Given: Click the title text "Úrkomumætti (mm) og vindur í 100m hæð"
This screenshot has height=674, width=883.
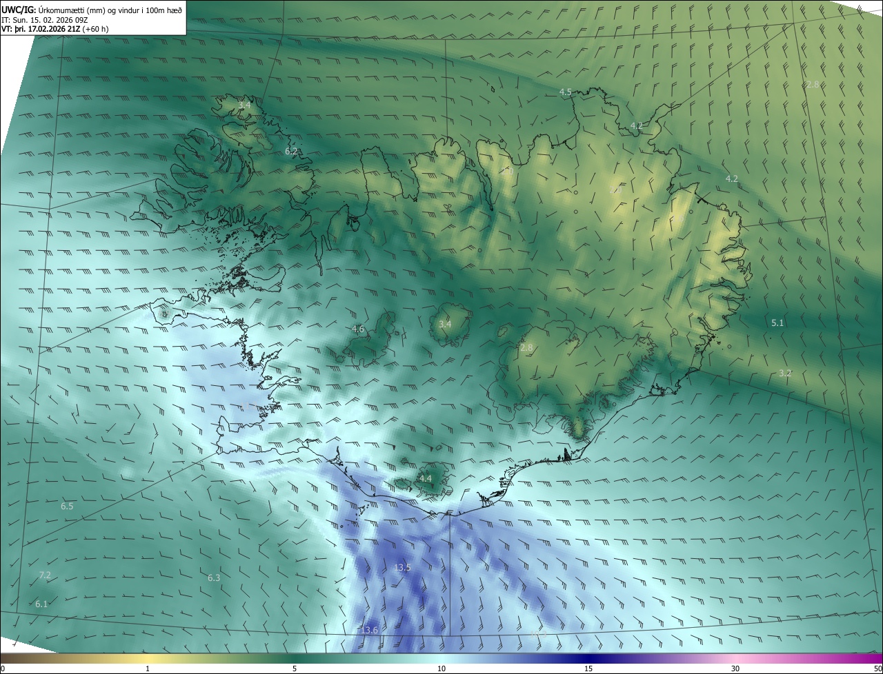Looking at the screenshot, I should click(110, 9).
